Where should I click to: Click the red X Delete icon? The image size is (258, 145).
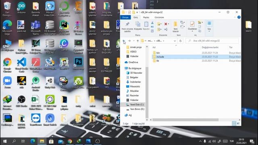click(166, 24)
